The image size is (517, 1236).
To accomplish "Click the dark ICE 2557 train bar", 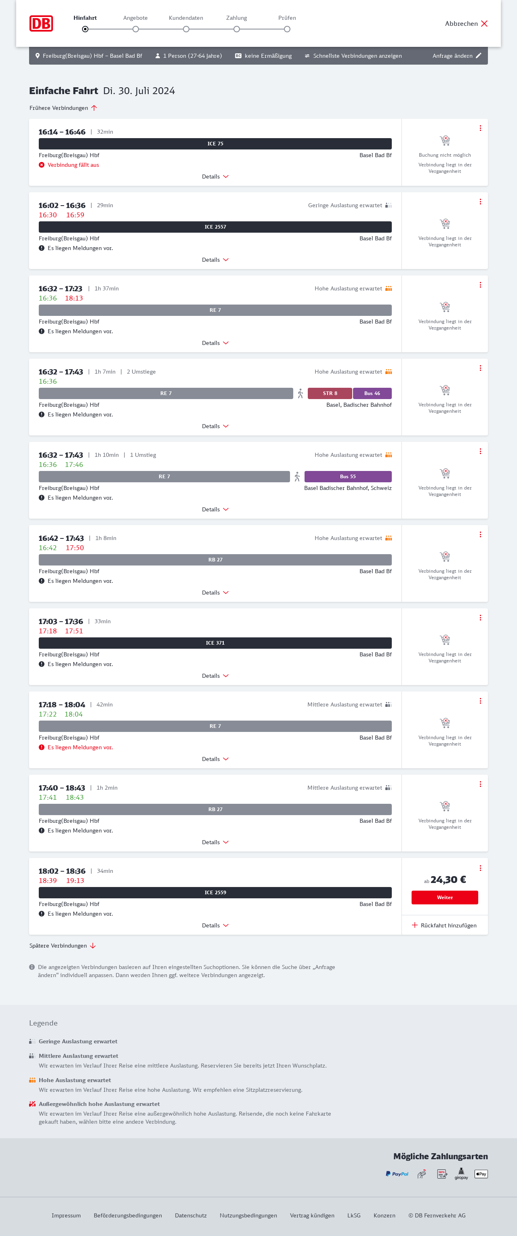I will tap(215, 227).
